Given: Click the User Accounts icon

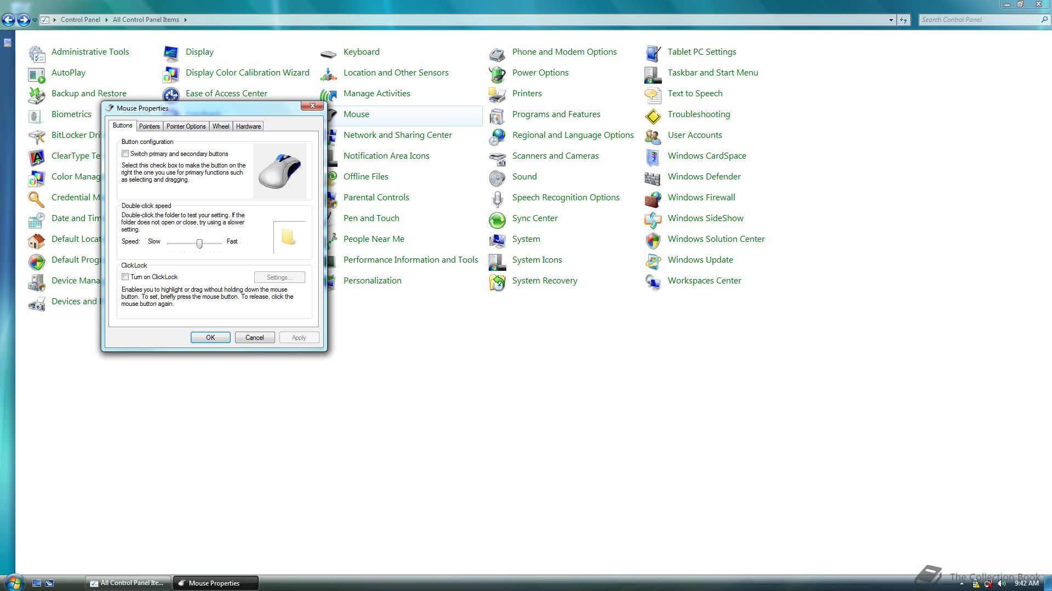Looking at the screenshot, I should (653, 136).
